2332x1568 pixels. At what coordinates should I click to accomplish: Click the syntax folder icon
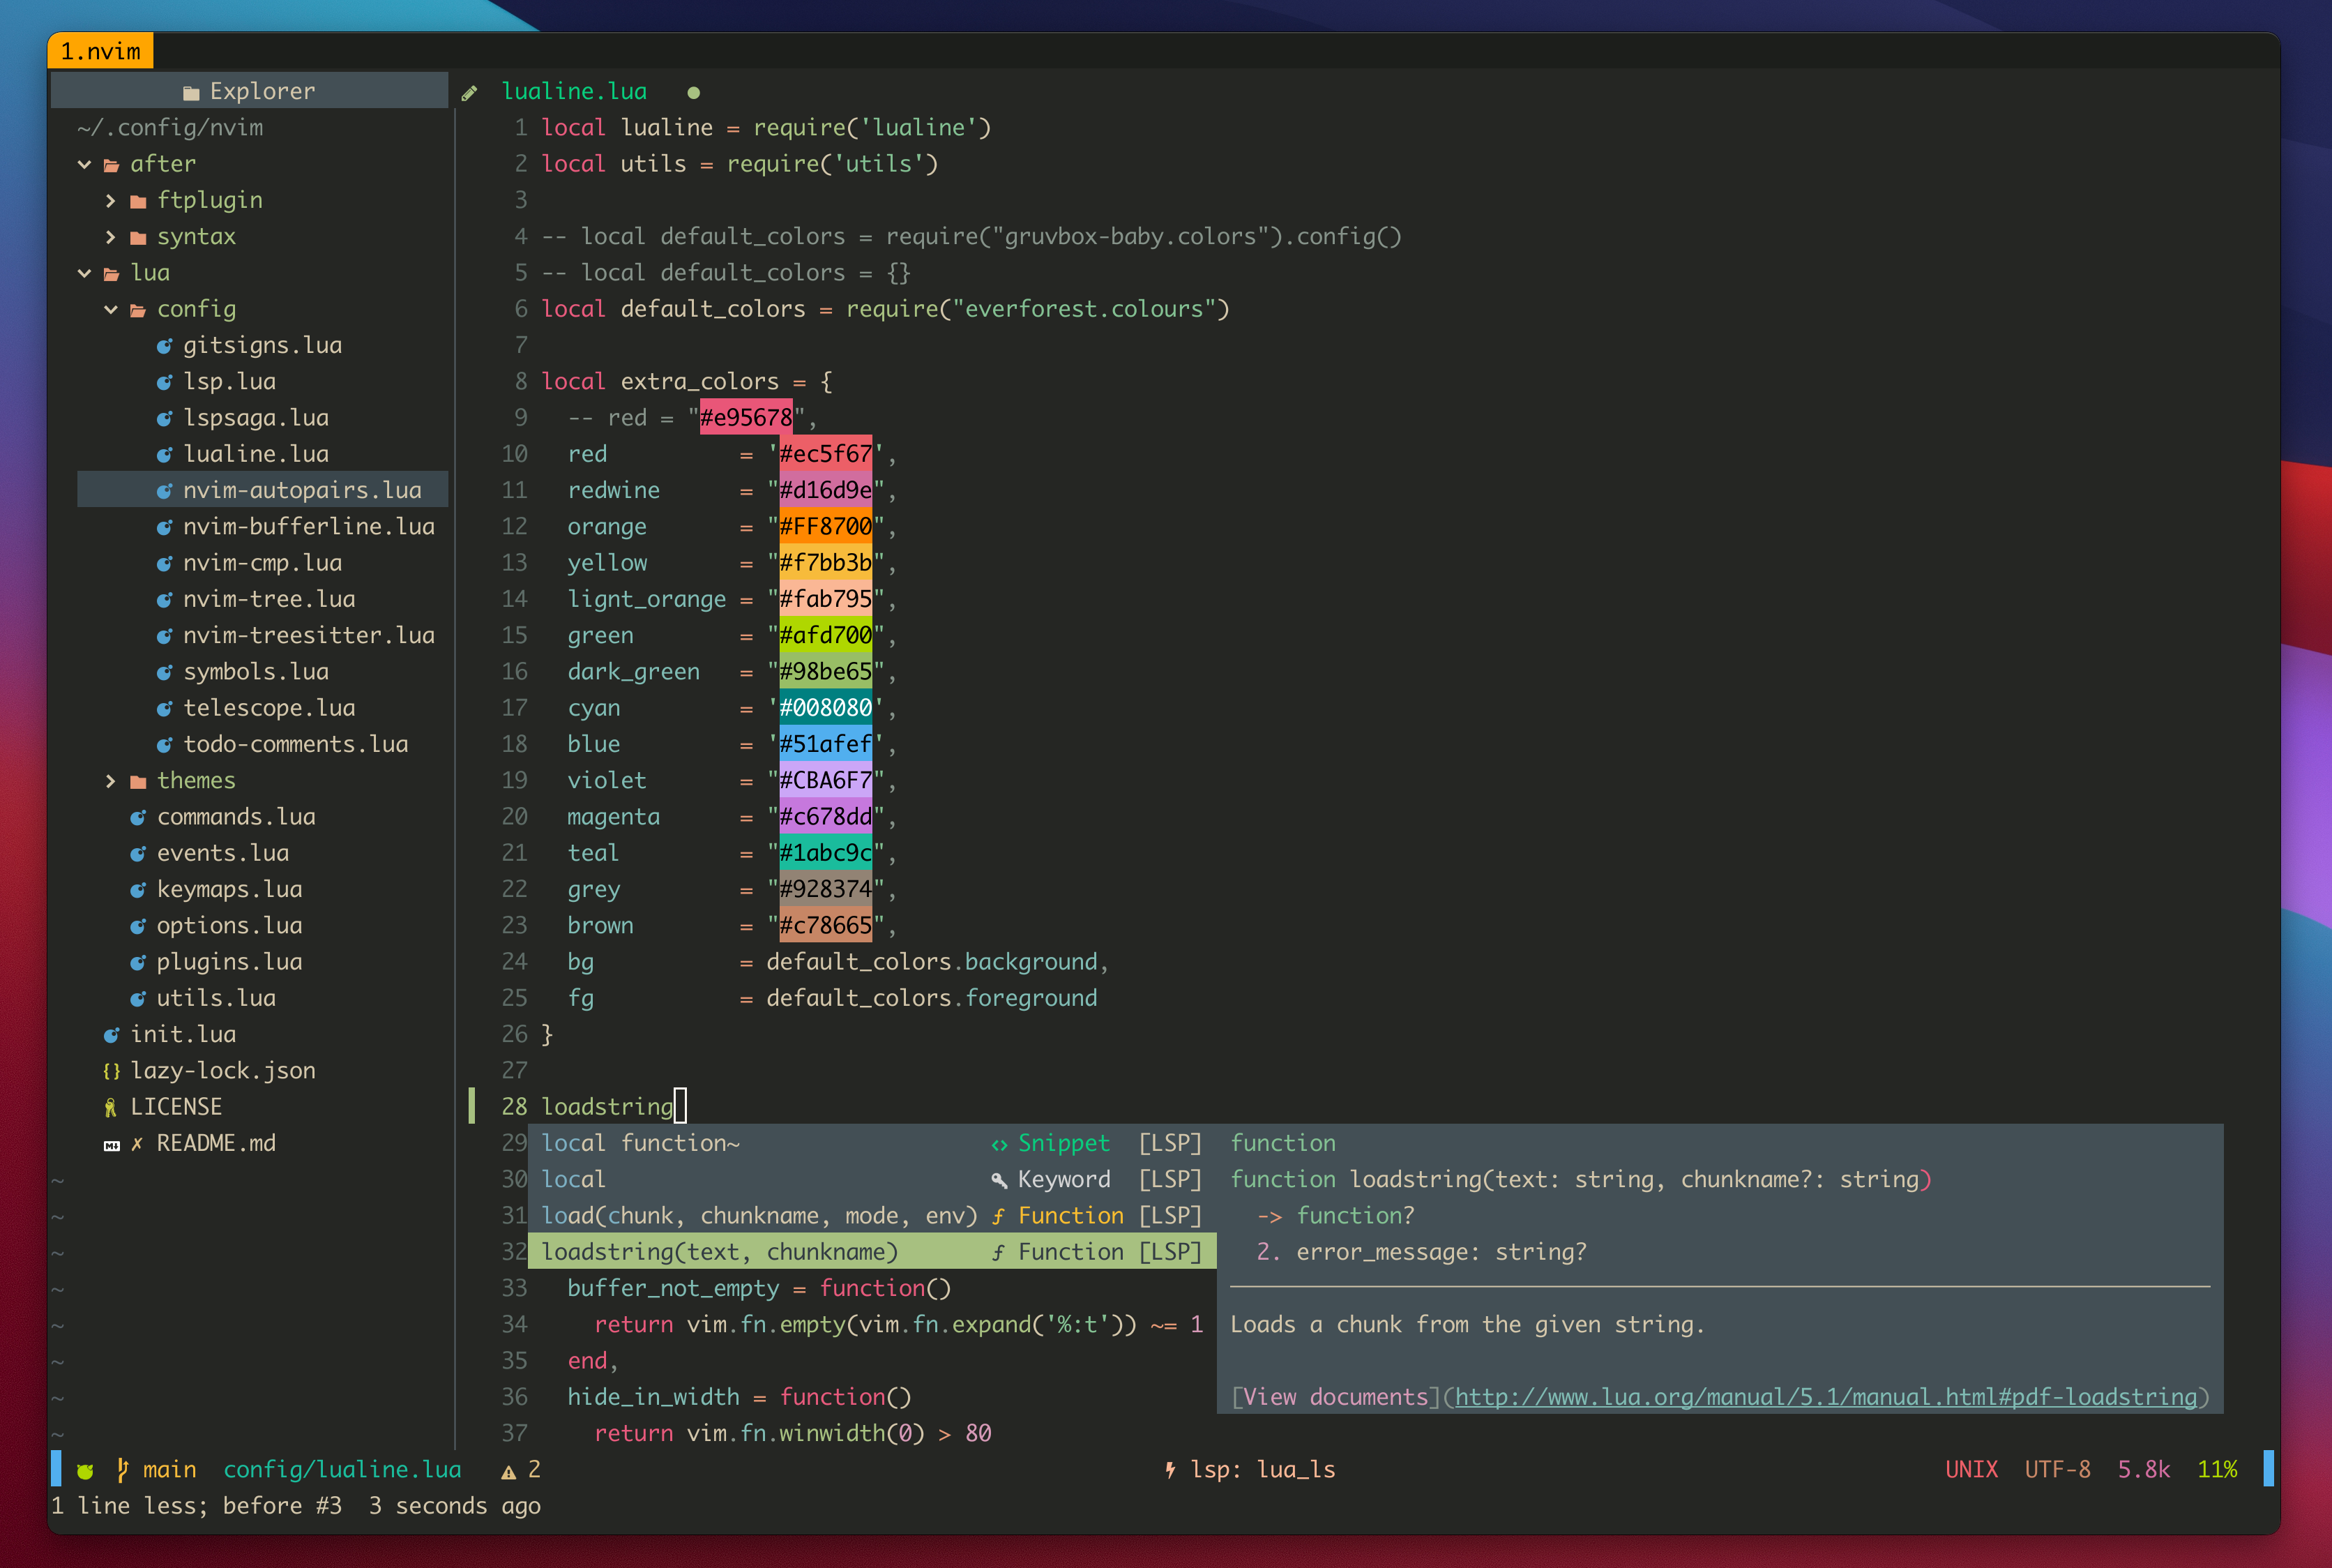pyautogui.click(x=138, y=238)
